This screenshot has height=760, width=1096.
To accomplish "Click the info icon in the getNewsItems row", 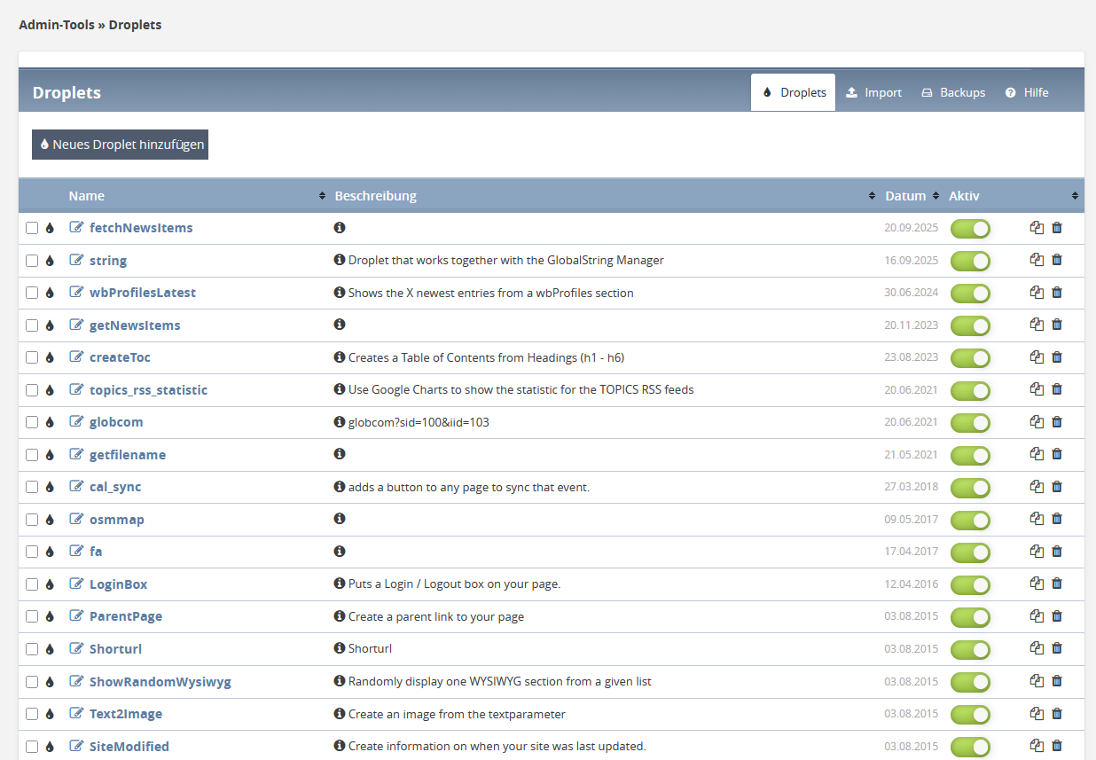I will click(x=340, y=325).
